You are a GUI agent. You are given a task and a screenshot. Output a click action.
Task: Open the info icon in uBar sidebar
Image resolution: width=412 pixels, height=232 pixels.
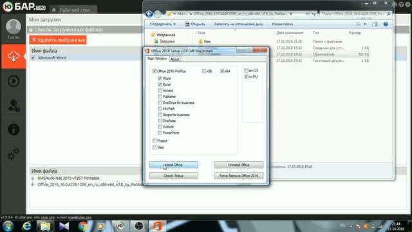[14, 130]
